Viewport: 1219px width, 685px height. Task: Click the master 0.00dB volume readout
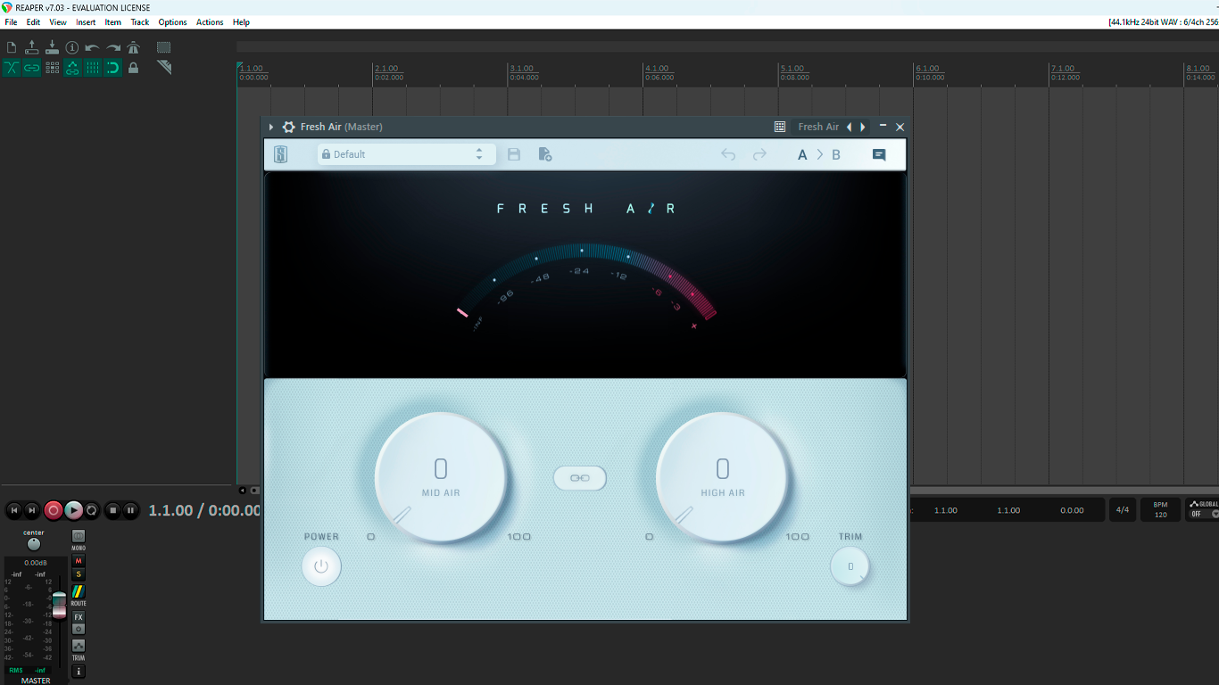[x=36, y=563]
